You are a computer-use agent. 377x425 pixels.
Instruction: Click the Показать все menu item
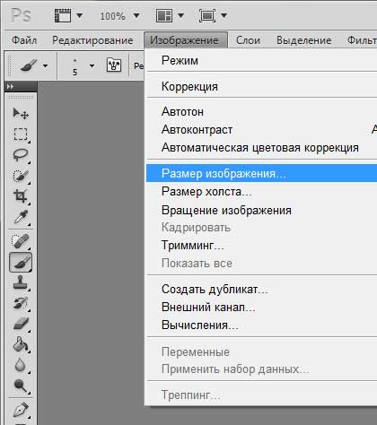(261, 264)
